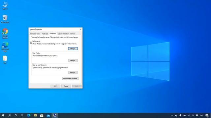The width and height of the screenshot is (211, 118).
Task: Open the Windows Start menu
Action: tap(3, 115)
